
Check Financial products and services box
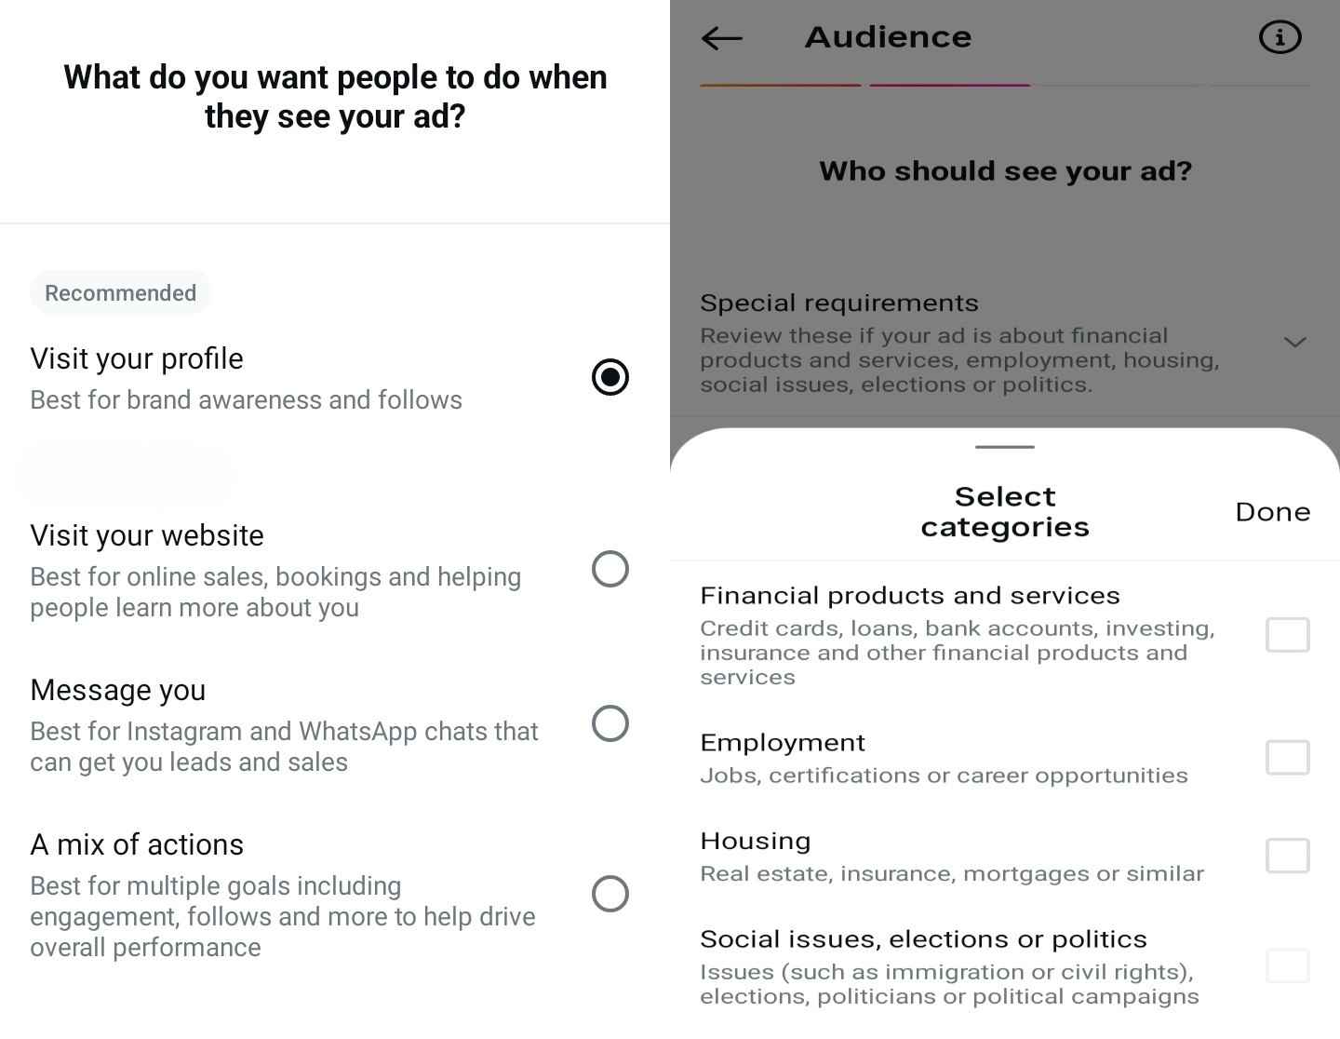click(1287, 635)
